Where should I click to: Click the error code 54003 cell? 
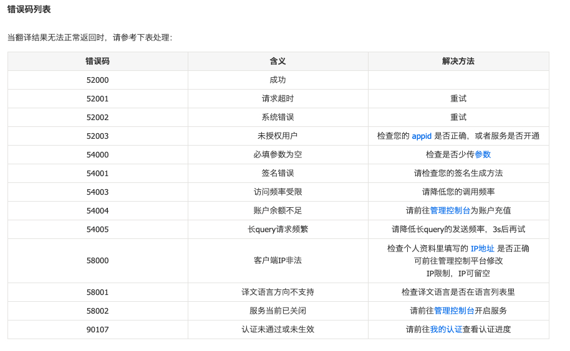pos(97,192)
